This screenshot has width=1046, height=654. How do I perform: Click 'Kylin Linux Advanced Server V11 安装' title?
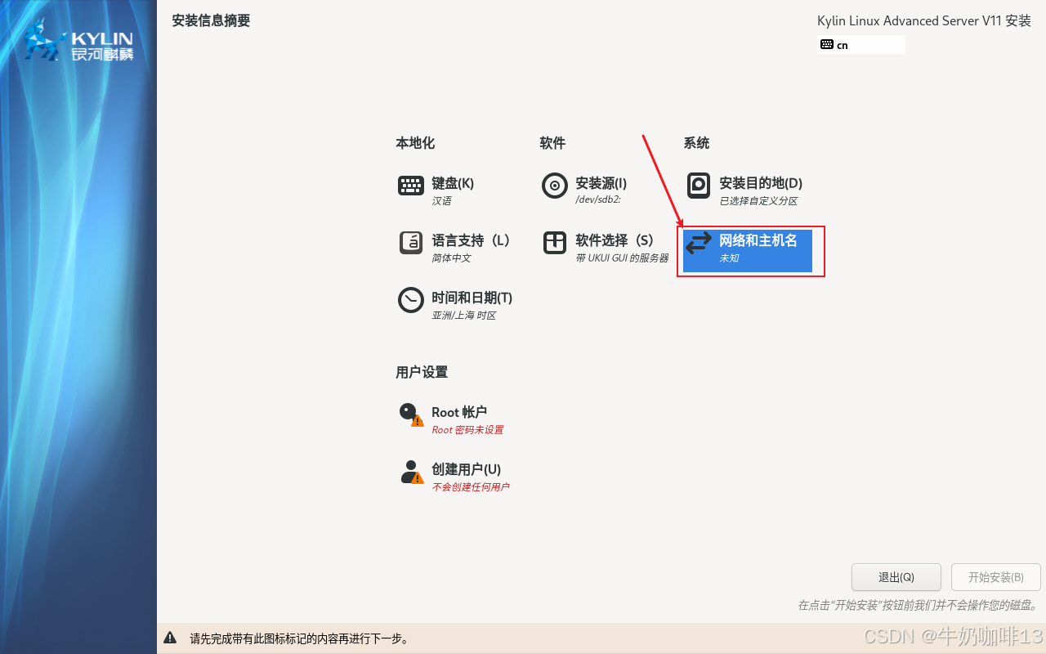924,21
